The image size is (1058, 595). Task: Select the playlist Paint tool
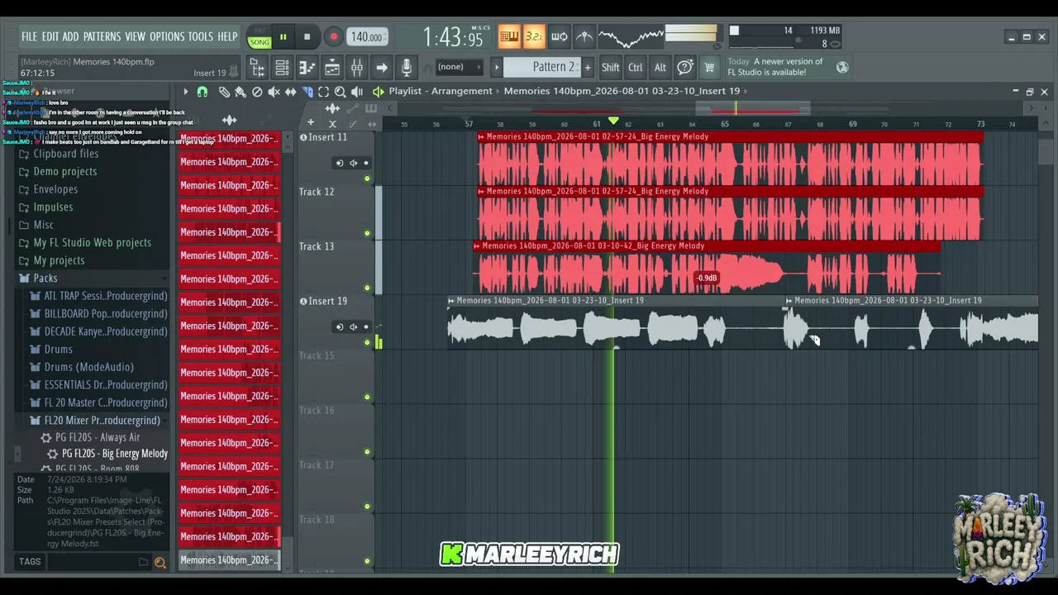[241, 92]
